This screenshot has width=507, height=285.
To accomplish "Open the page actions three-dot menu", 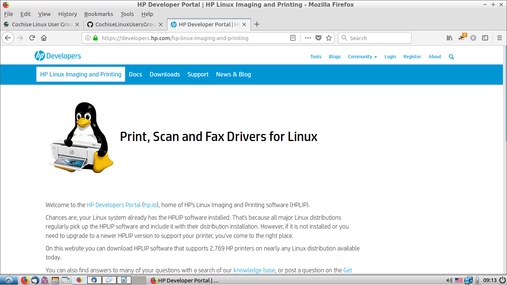I will coord(308,38).
